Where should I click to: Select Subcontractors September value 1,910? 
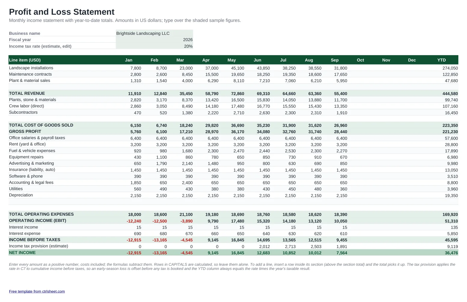coord(342,113)
